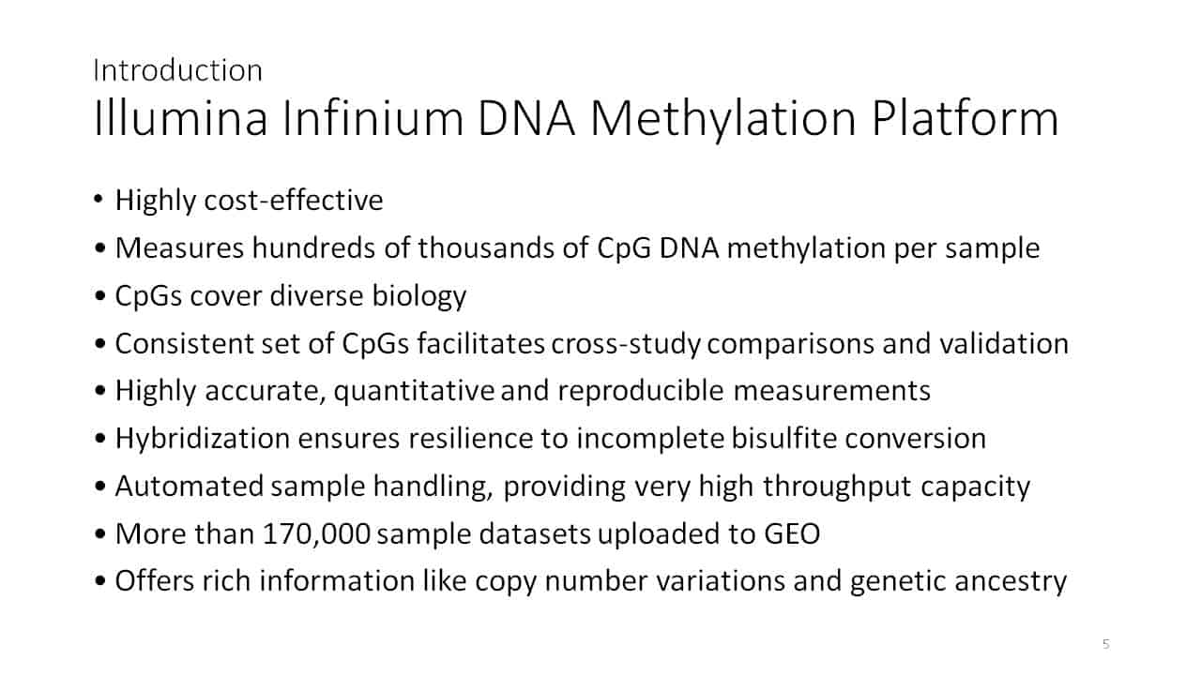Click the "CpGs cover diverse biology" line

tap(290, 296)
